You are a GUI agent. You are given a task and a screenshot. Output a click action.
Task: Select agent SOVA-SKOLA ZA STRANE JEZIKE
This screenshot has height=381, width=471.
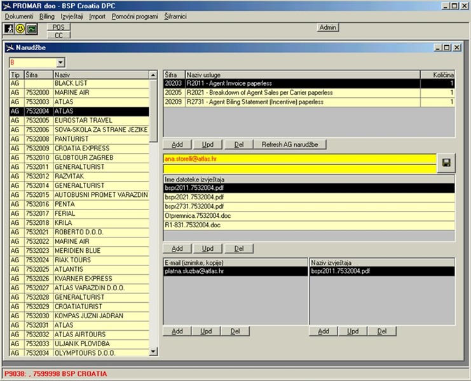(79, 130)
